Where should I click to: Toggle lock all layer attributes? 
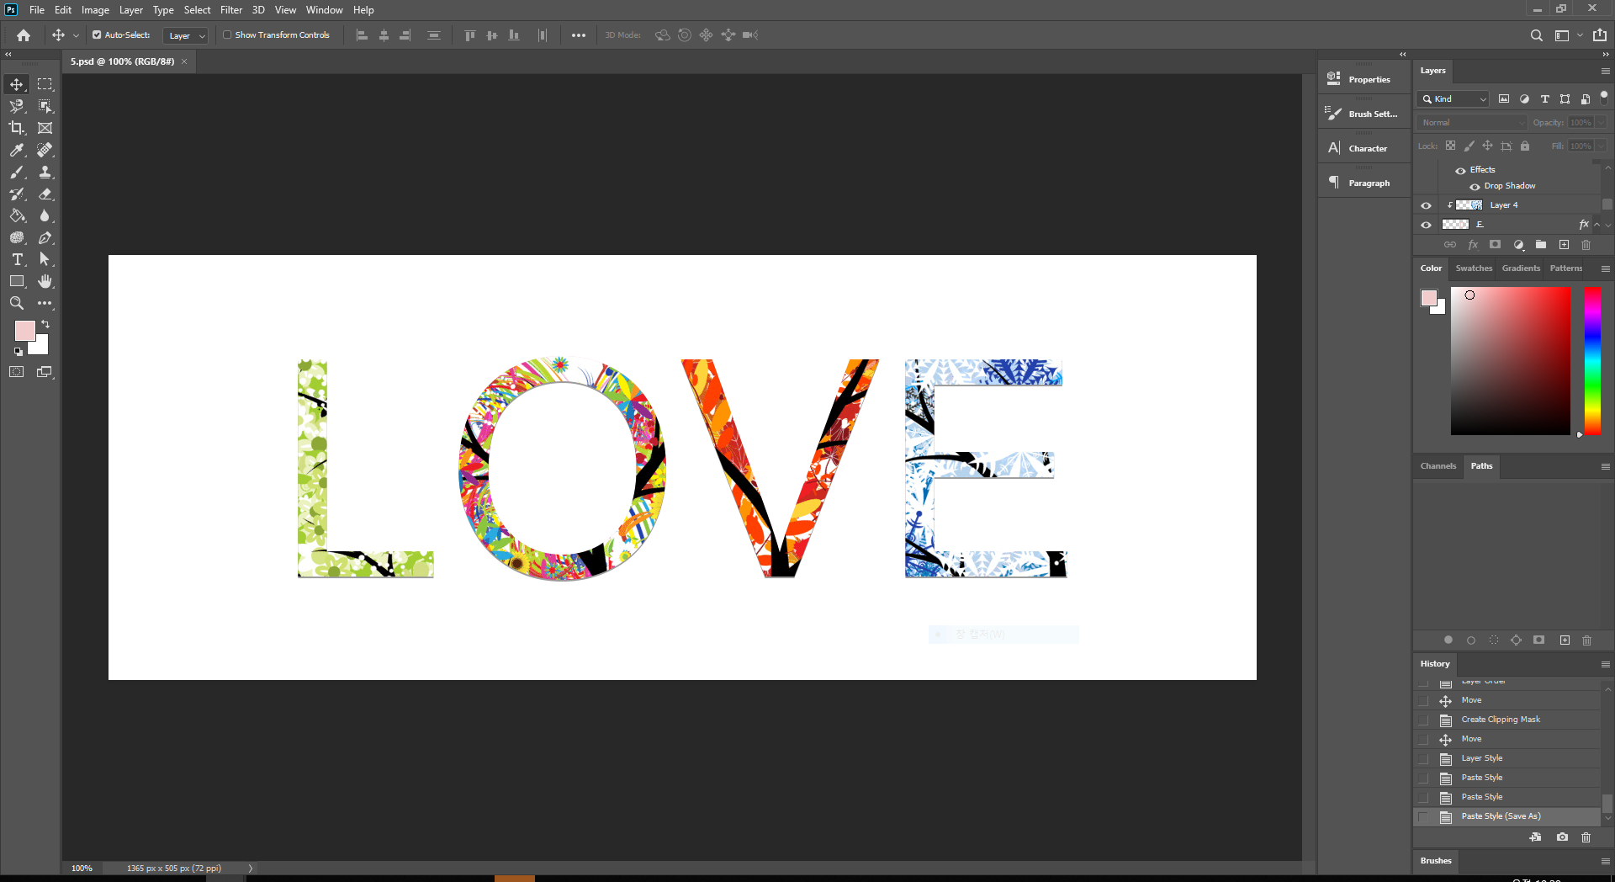coord(1525,146)
